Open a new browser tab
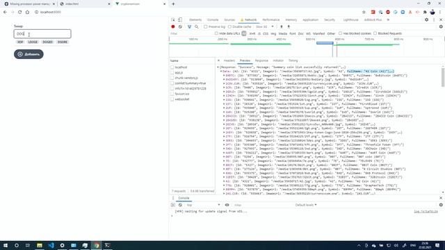Image resolution: width=445 pixels, height=250 pixels. (173, 4)
